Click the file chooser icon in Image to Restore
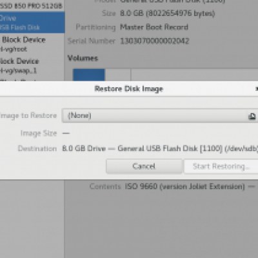 (x=252, y=116)
